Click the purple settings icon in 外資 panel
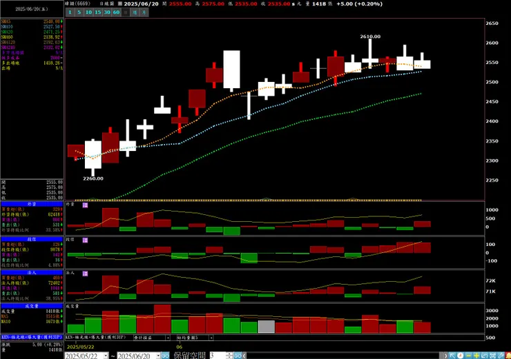Viewport: 511px width, 359px height. click(85, 205)
